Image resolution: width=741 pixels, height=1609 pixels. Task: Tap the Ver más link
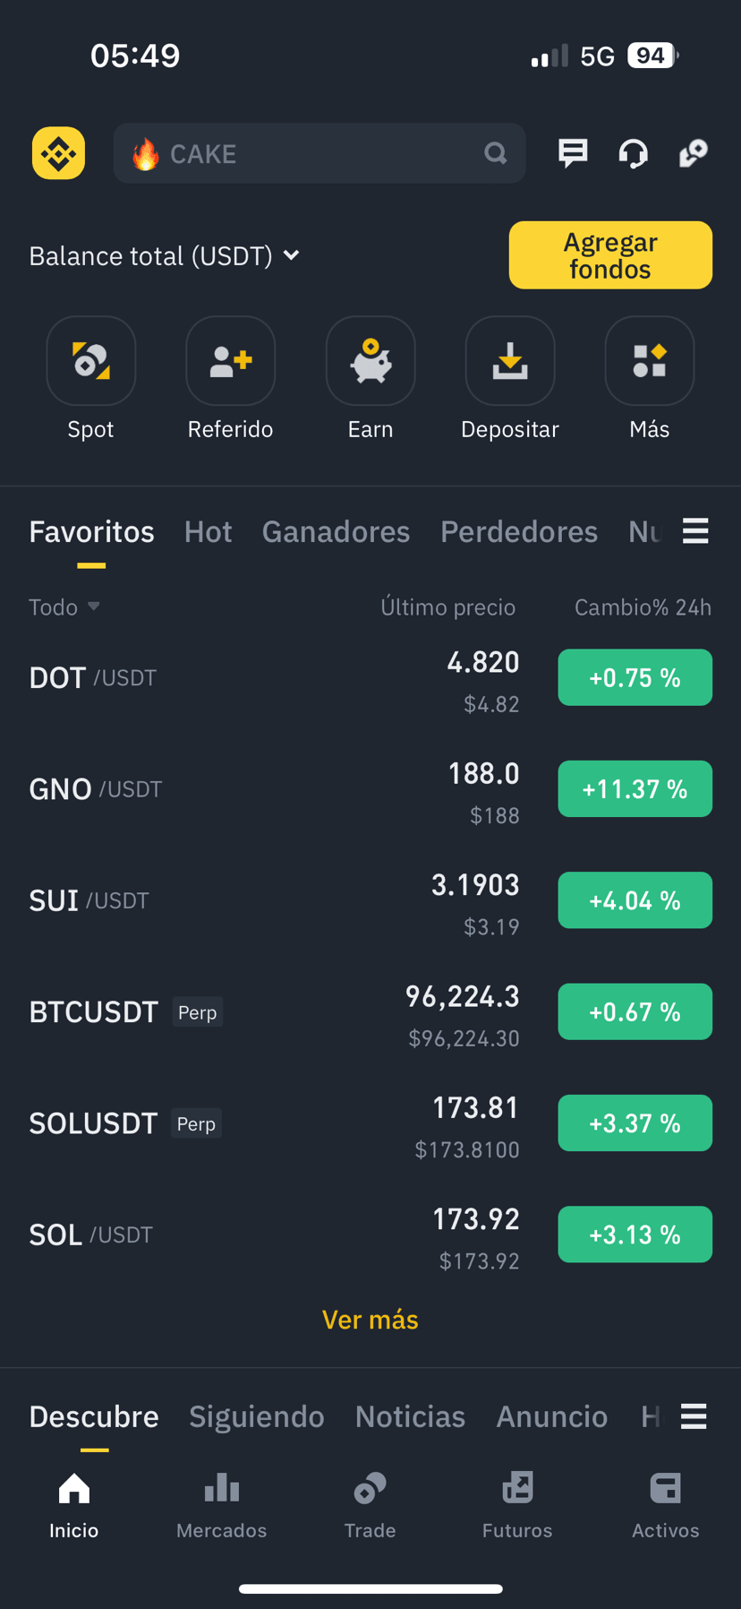tap(370, 1320)
